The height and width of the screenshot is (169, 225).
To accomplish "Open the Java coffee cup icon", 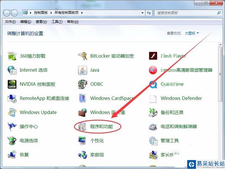I will [x=83, y=70].
